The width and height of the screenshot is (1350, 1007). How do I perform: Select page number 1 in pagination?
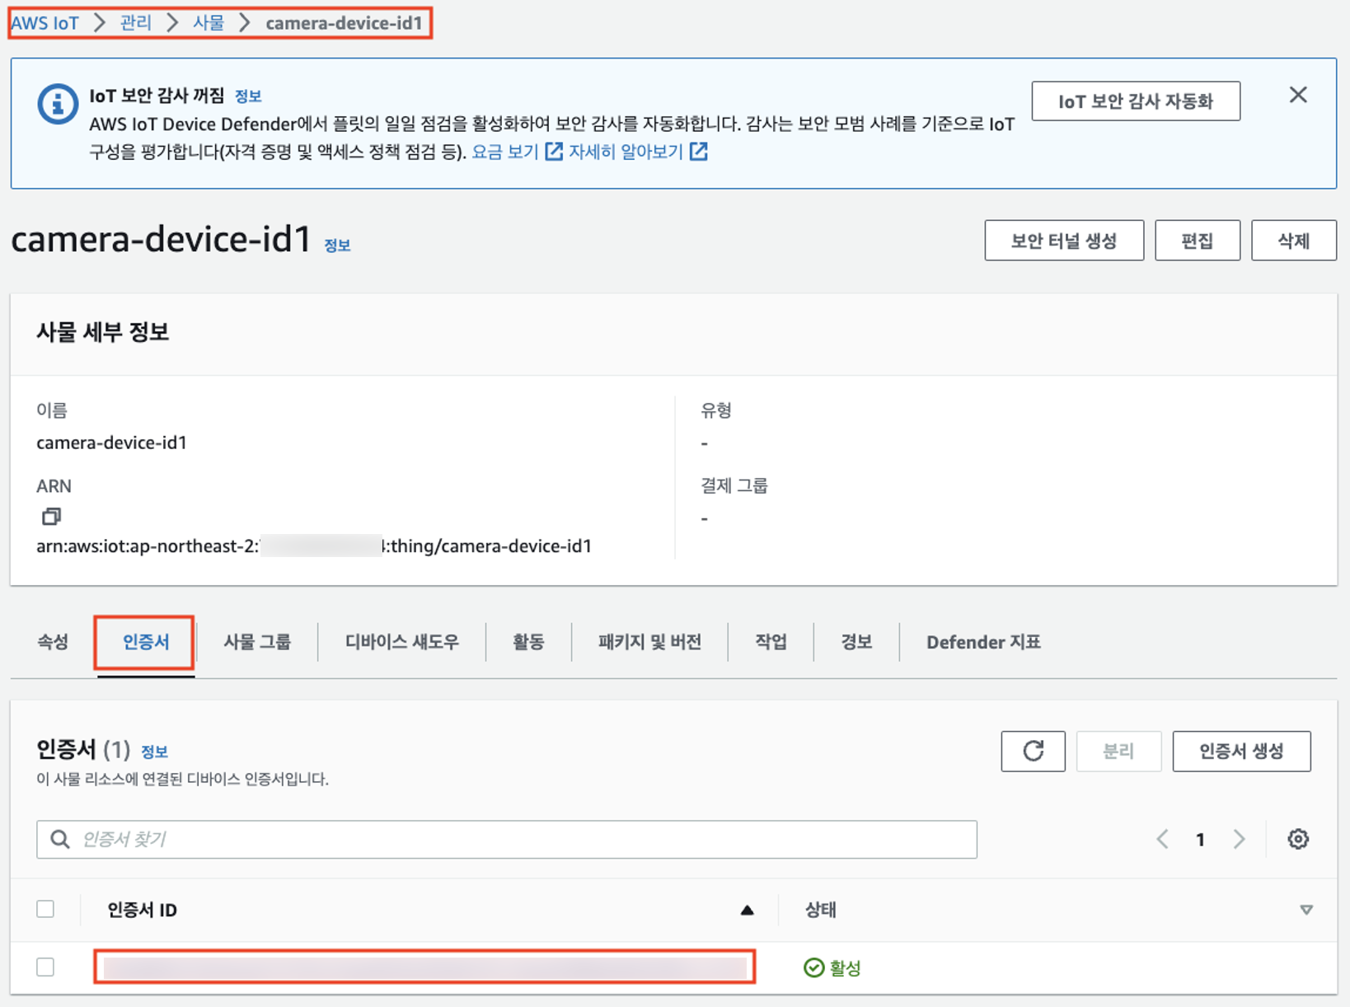(x=1200, y=839)
